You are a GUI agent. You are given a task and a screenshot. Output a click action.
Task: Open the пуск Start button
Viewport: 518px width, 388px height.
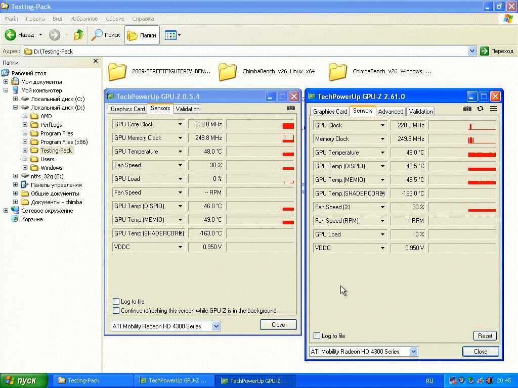click(24, 380)
